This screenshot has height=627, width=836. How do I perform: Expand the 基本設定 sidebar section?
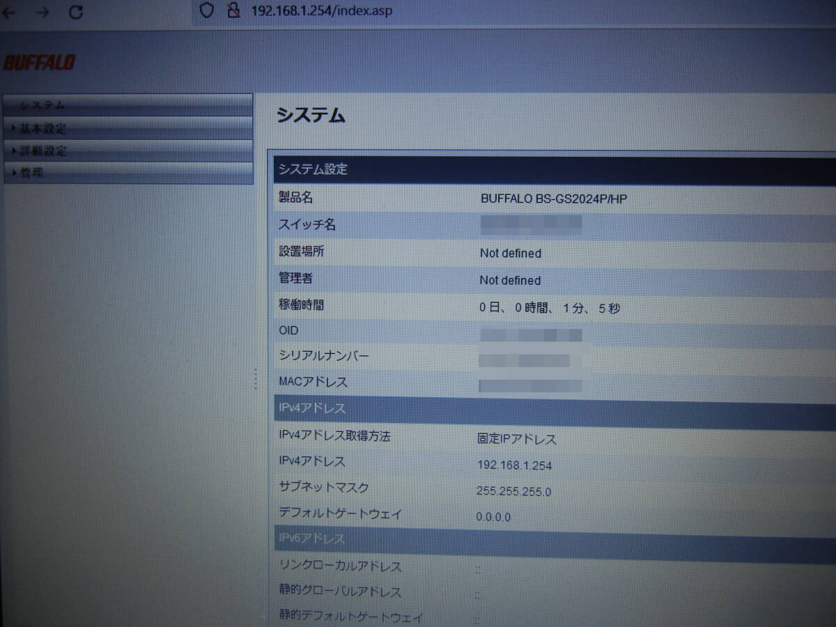pyautogui.click(x=128, y=128)
